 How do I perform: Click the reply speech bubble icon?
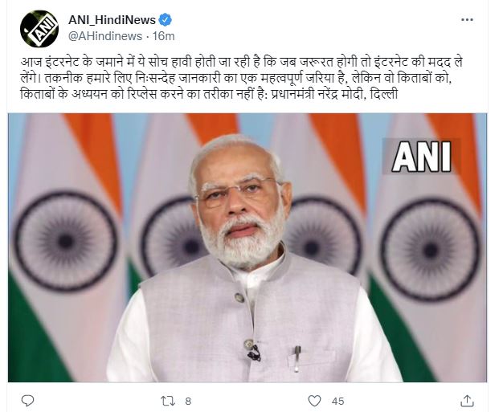pyautogui.click(x=27, y=401)
